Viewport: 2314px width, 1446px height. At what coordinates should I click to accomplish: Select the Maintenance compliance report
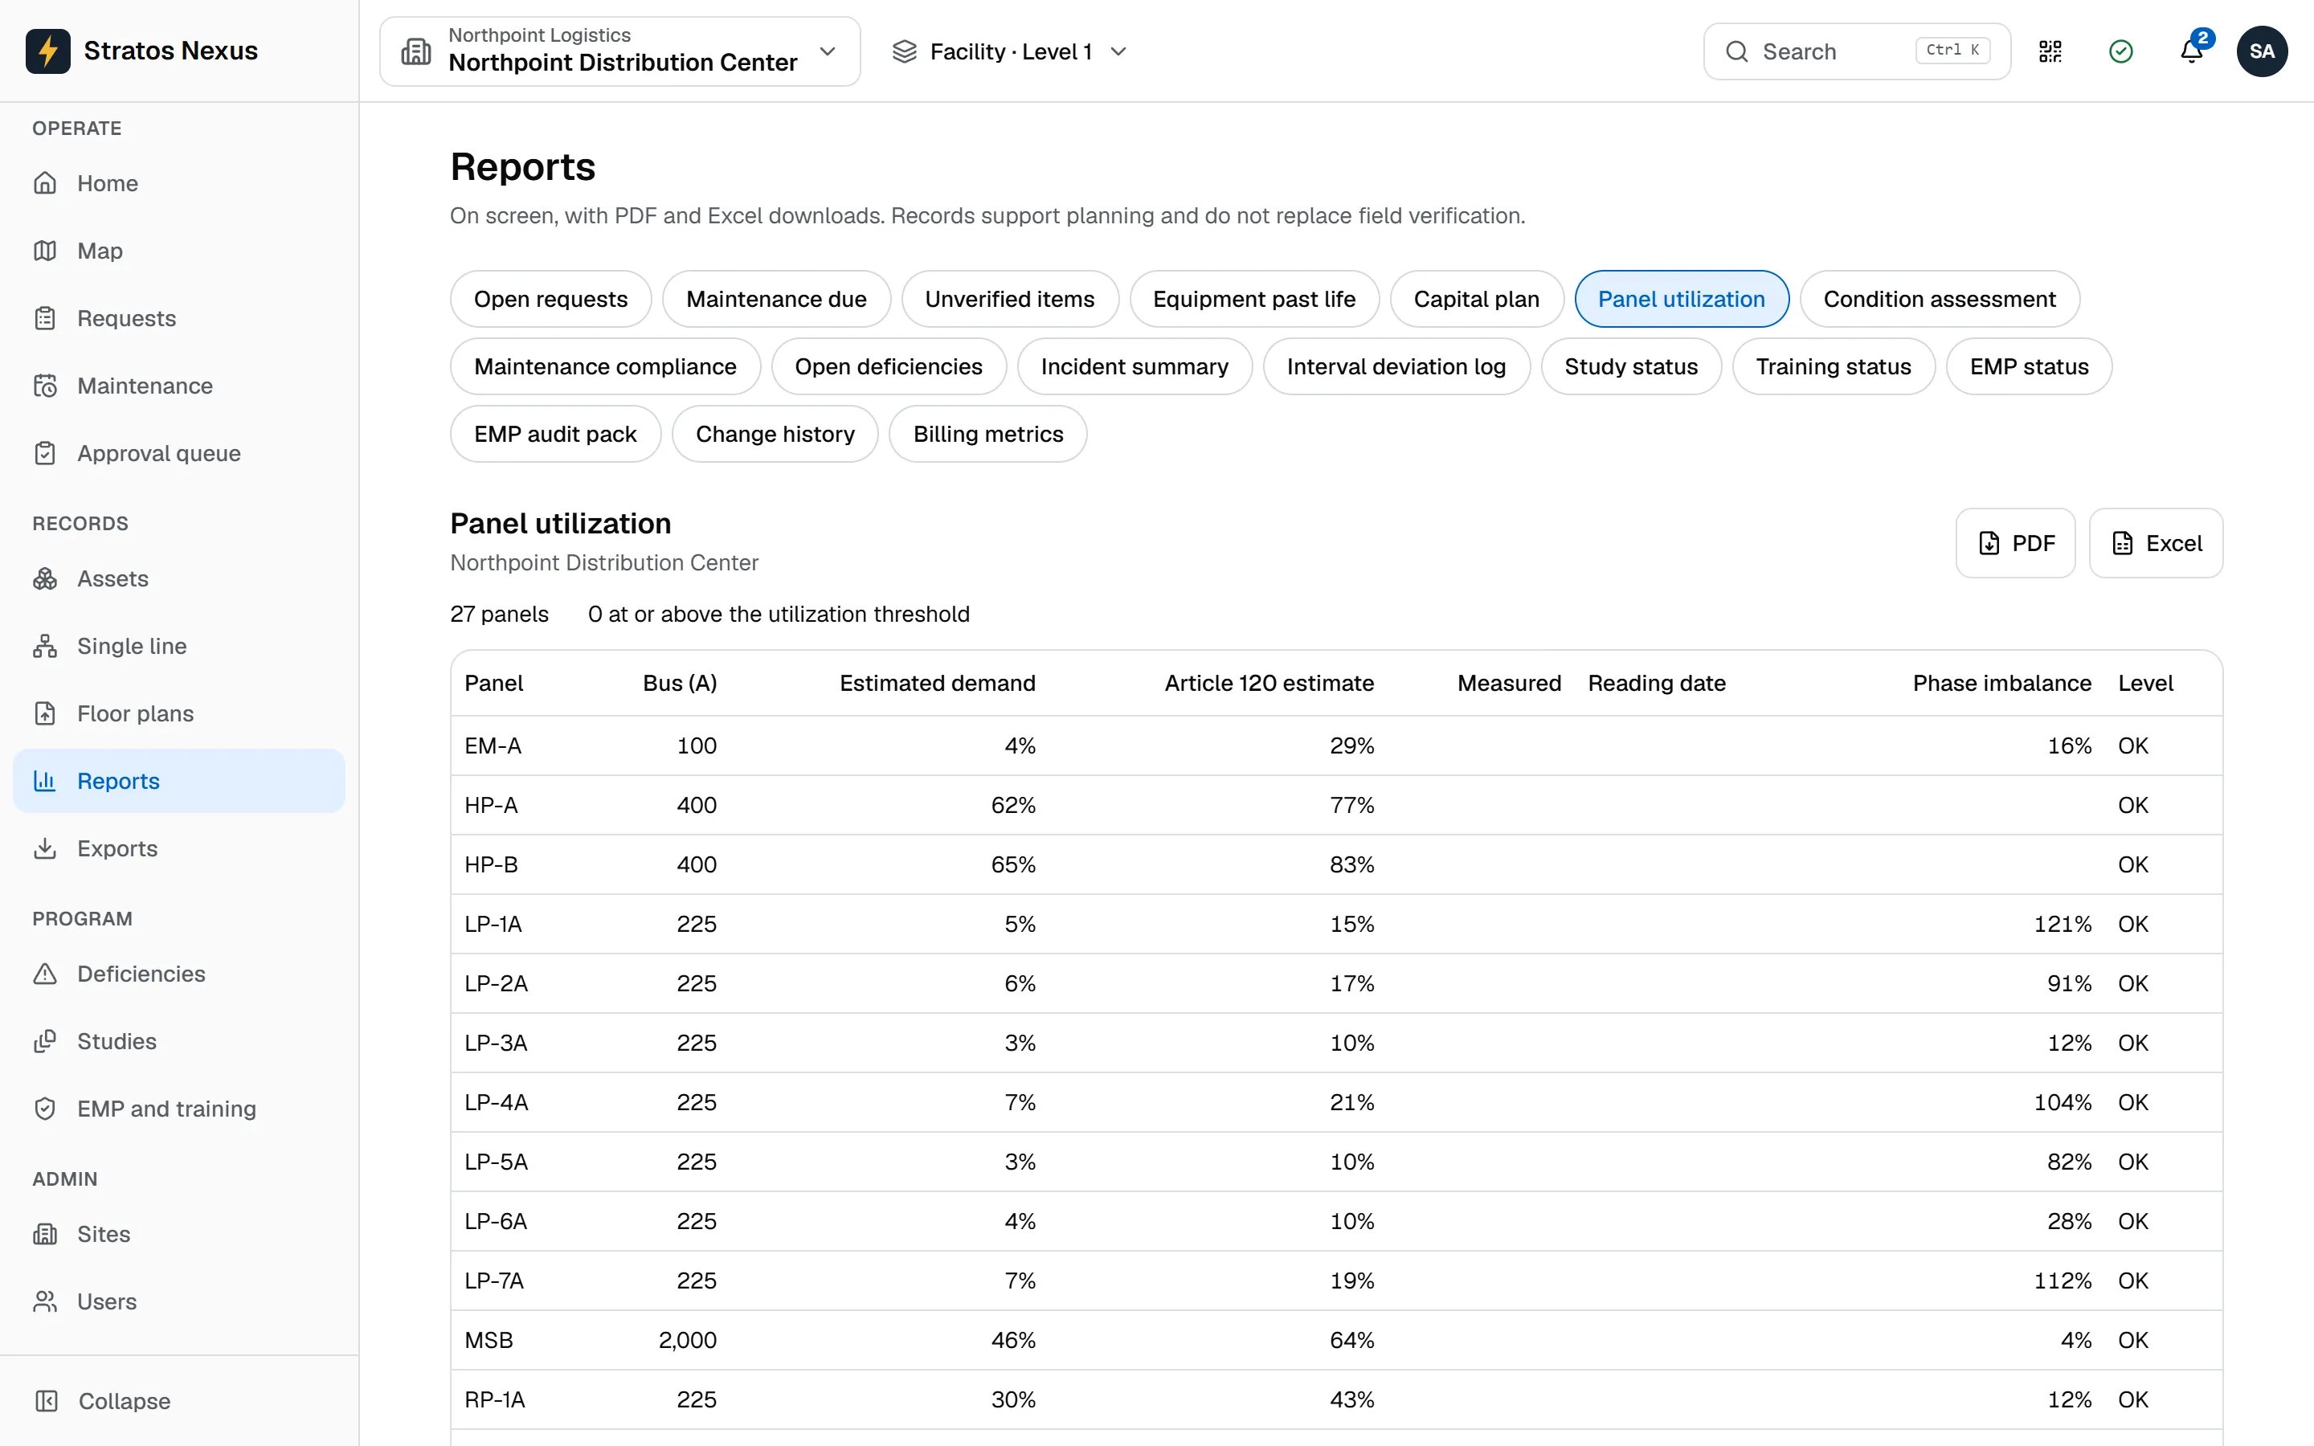pos(605,366)
